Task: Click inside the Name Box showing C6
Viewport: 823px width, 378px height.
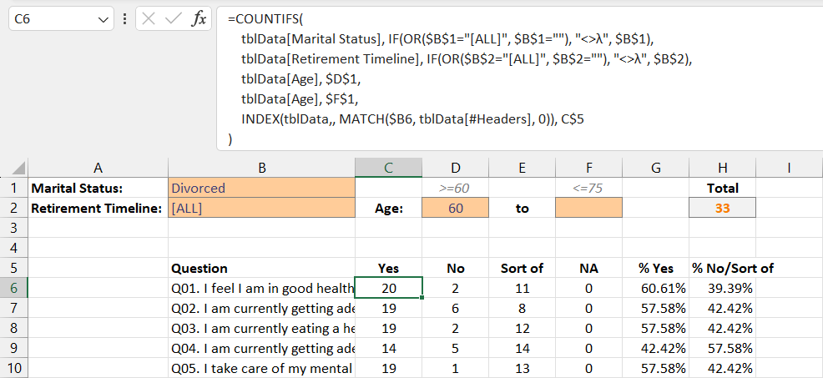Action: [x=50, y=19]
